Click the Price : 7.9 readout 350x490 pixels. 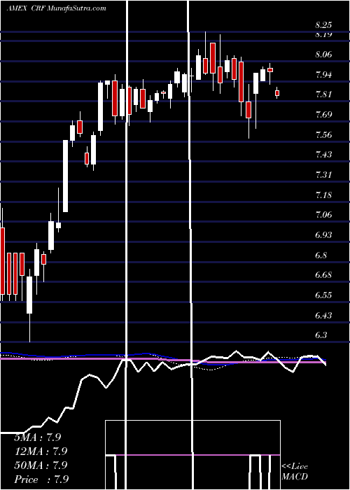point(41,479)
